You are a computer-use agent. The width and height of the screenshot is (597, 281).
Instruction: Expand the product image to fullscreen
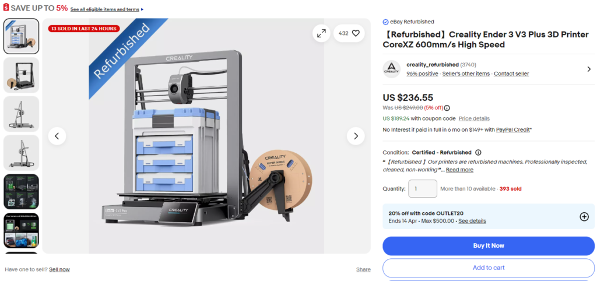point(321,33)
